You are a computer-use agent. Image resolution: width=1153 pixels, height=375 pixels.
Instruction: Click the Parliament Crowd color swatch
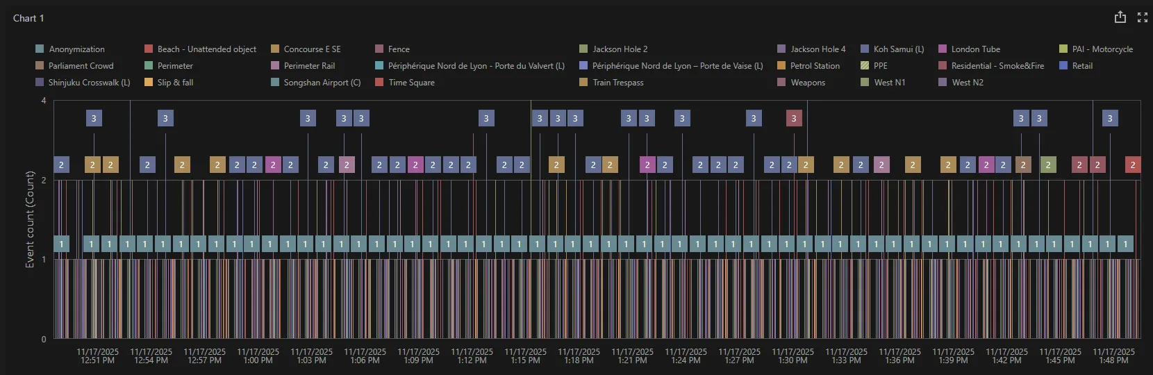[x=40, y=66]
